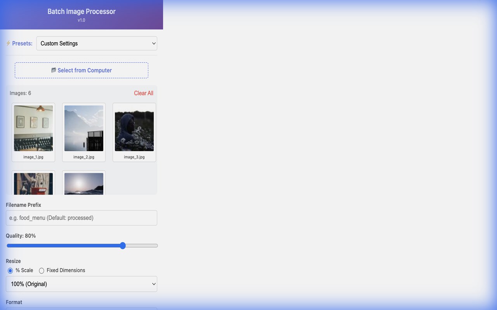Click the Select from Computer button
Viewport: 497px width, 310px height.
coord(82,70)
